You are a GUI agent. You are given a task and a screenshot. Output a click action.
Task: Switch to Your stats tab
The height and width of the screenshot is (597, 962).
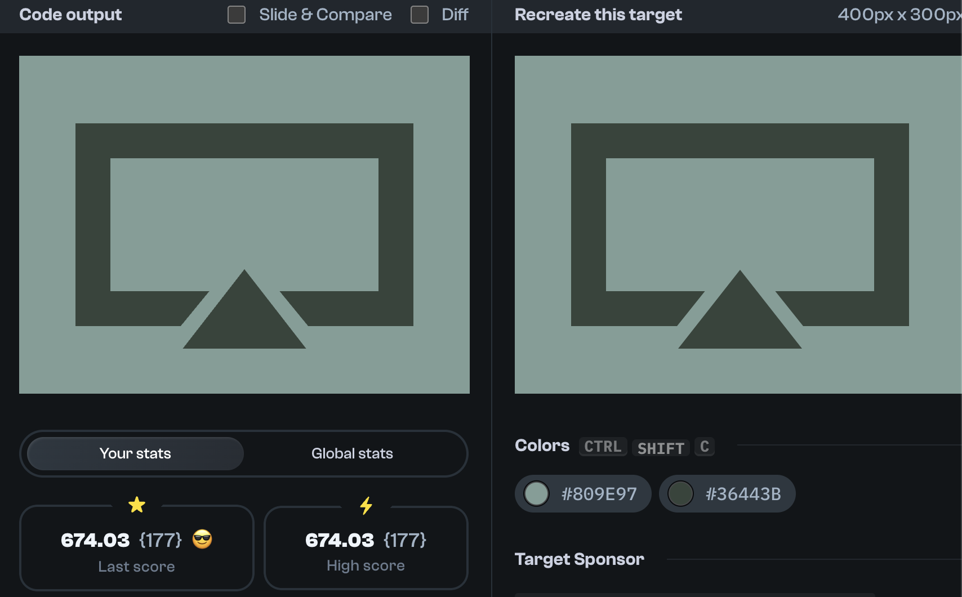pos(135,453)
